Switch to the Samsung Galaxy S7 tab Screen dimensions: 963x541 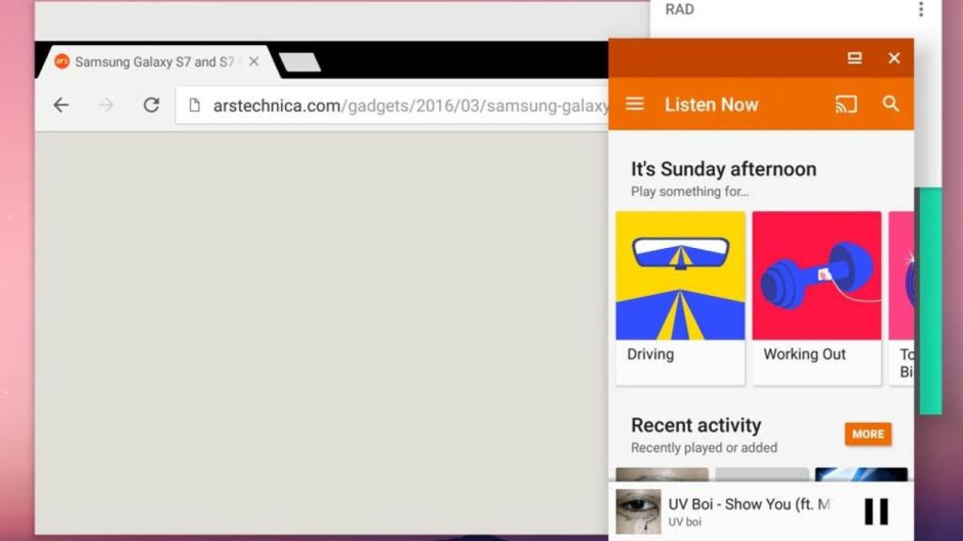[x=150, y=62]
